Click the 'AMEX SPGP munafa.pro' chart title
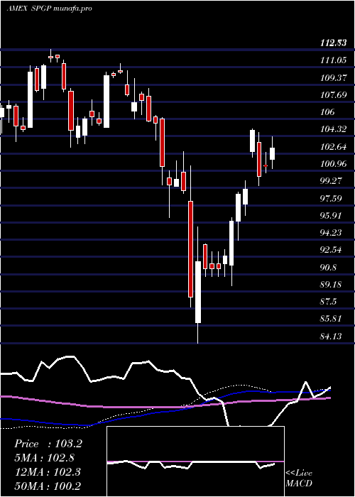355x497 pixels. click(49, 9)
